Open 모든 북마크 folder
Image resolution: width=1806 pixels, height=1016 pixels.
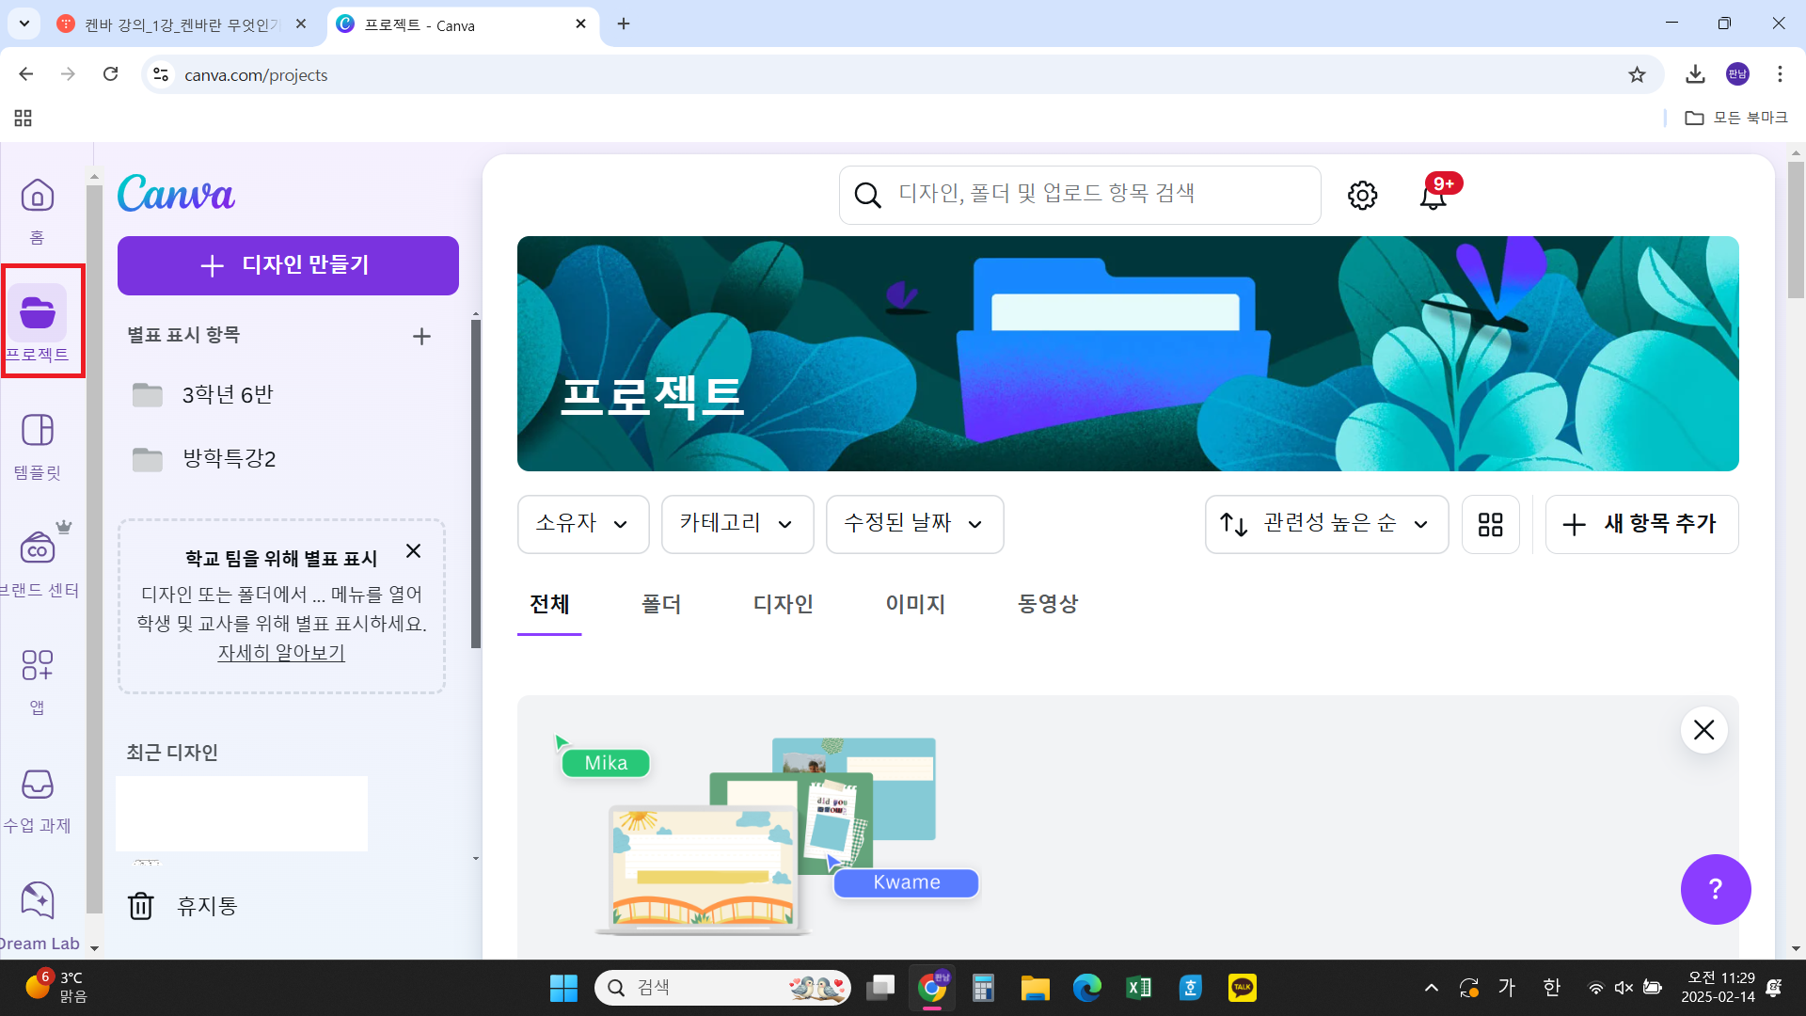(x=1736, y=118)
